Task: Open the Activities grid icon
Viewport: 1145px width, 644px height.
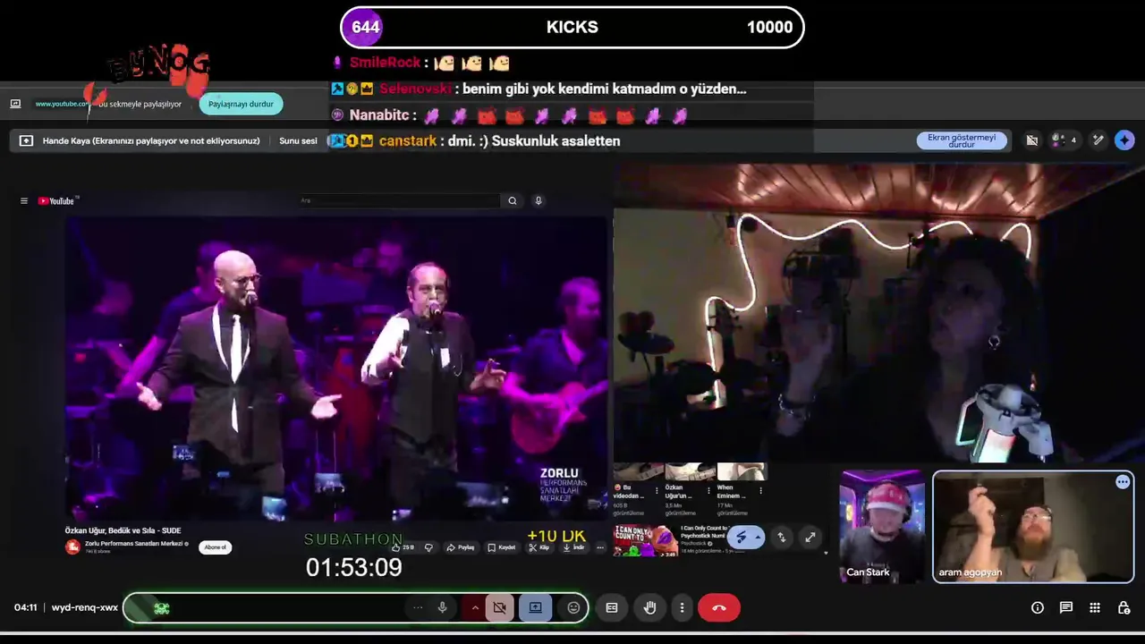Action: pyautogui.click(x=1095, y=608)
